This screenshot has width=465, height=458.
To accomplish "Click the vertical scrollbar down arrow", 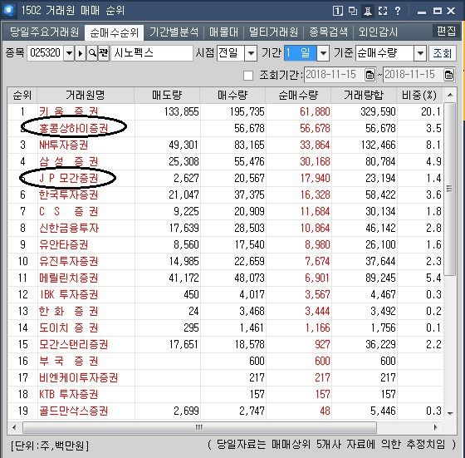I will [x=450, y=413].
